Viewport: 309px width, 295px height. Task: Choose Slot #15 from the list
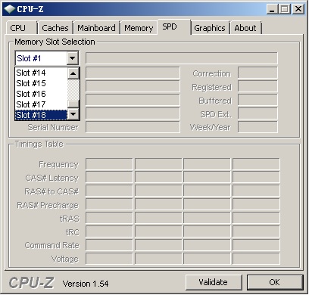click(x=42, y=83)
